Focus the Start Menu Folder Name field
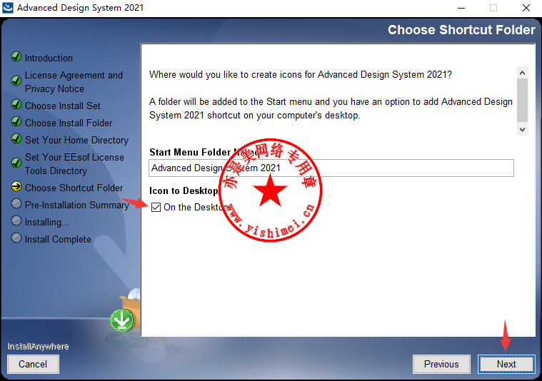Viewport: 542px width, 381px height. point(331,168)
